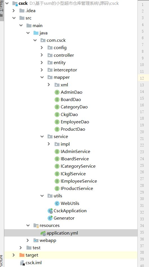The width and height of the screenshot is (149, 267).
Task: Click the WebUtils class icon
Action: click(57, 203)
